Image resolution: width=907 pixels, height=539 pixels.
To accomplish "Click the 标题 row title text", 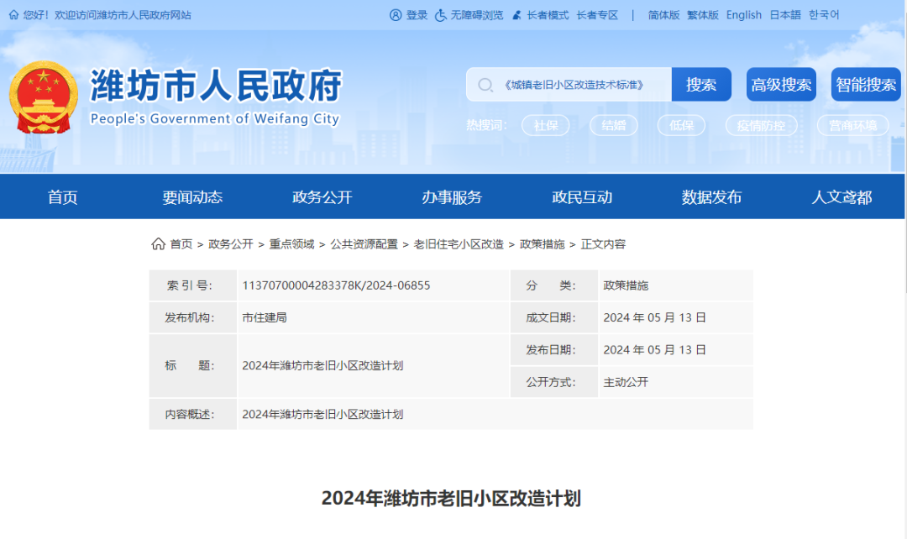I will [322, 365].
